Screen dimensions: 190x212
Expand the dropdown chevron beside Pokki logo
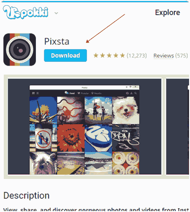[x=56, y=13]
